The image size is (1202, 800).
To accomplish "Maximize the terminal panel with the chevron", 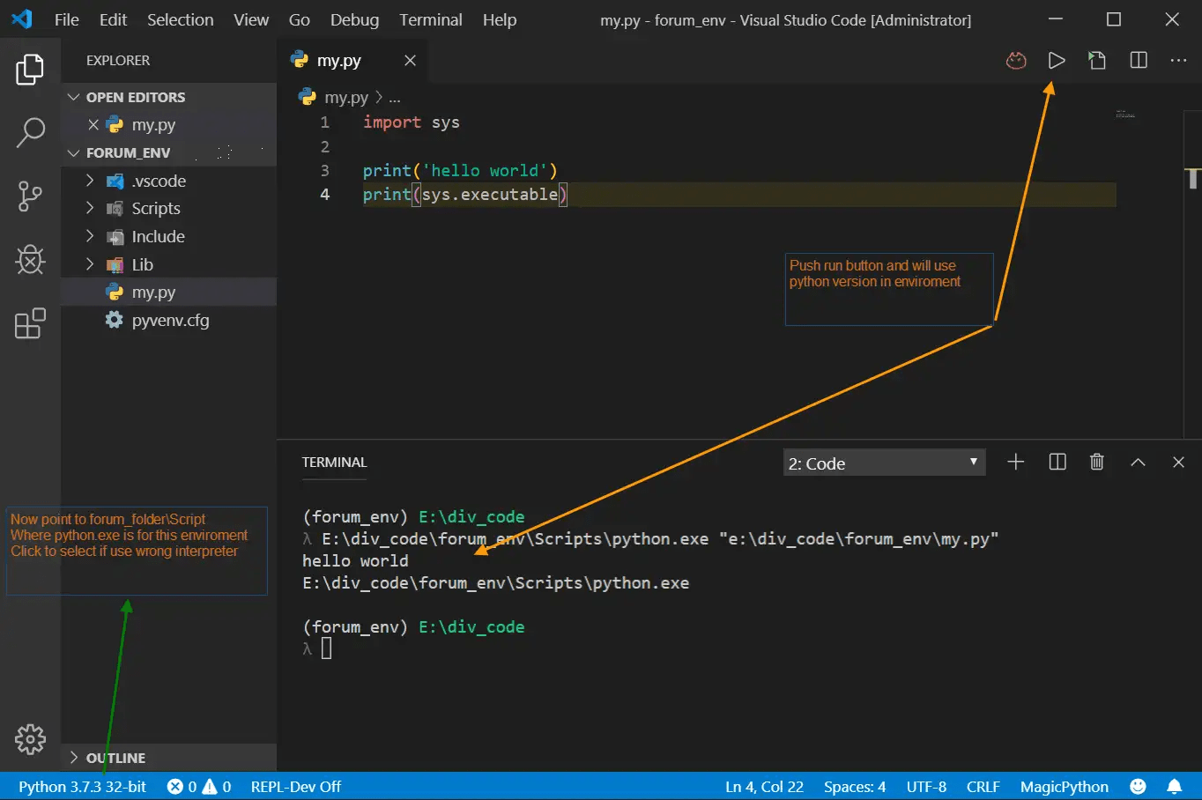I will pyautogui.click(x=1138, y=462).
